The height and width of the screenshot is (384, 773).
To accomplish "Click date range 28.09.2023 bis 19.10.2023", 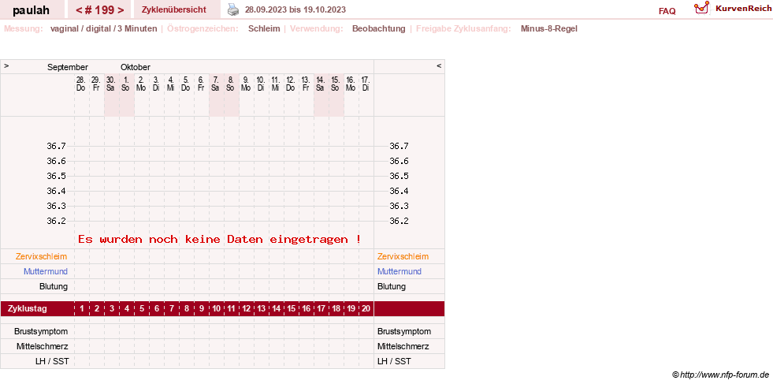I will (295, 9).
